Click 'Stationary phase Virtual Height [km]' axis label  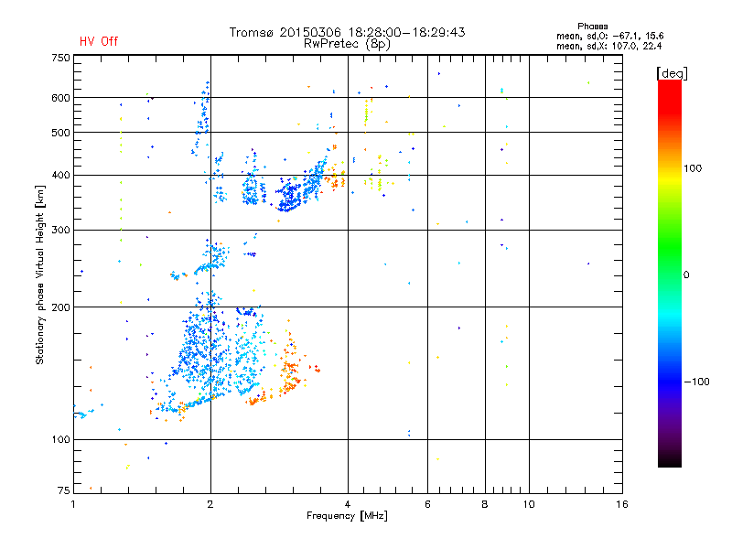[x=40, y=274]
